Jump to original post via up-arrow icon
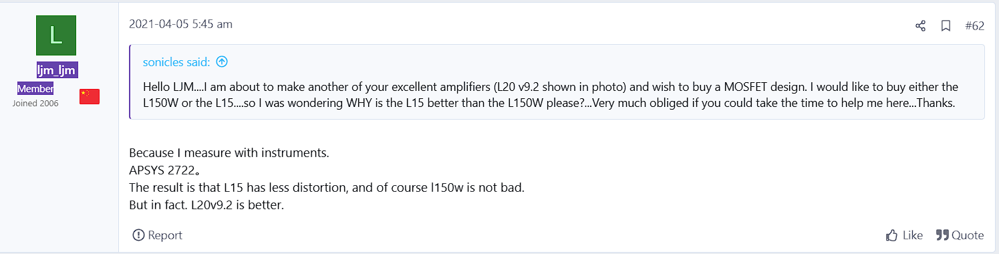 point(222,62)
